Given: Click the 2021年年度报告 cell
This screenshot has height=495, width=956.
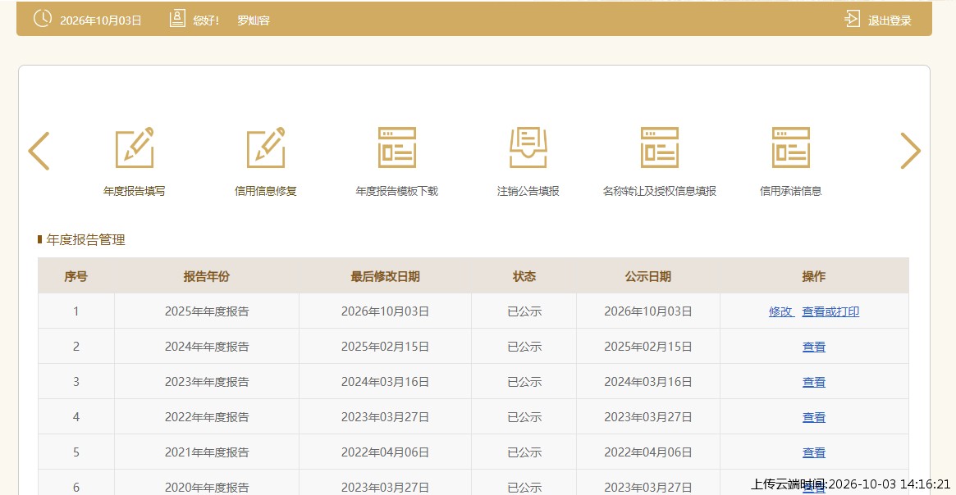Looking at the screenshot, I should [207, 453].
